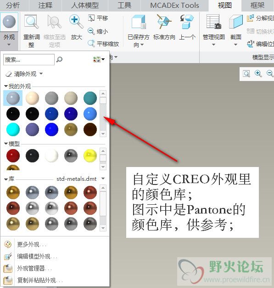Click the 标准方向 standard orientation icon
This screenshot has width=274, height=288.
click(x=164, y=22)
